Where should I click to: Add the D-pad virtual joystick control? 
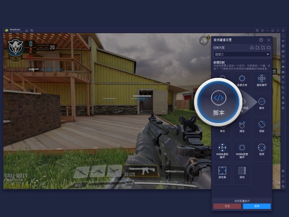tap(262, 81)
